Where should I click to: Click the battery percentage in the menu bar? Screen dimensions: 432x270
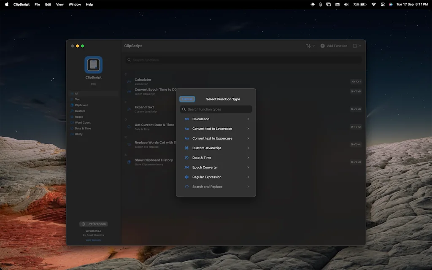357,4
